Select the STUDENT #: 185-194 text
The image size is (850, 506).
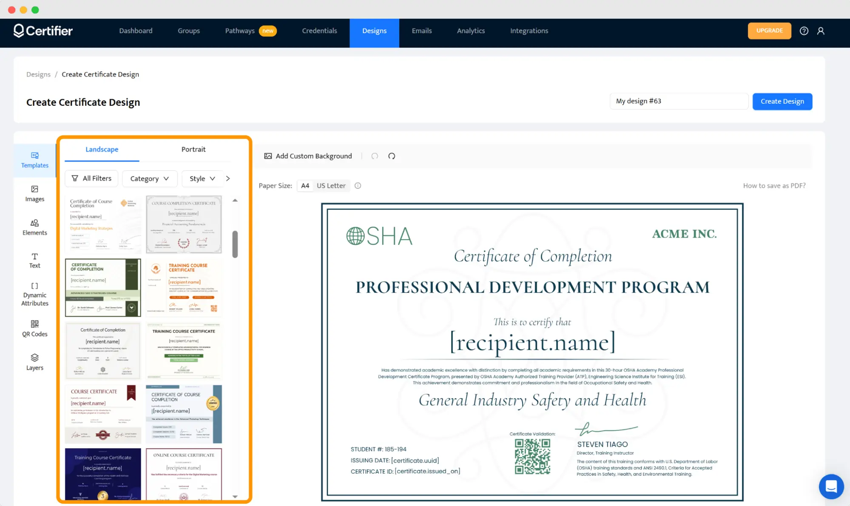pyautogui.click(x=378, y=449)
